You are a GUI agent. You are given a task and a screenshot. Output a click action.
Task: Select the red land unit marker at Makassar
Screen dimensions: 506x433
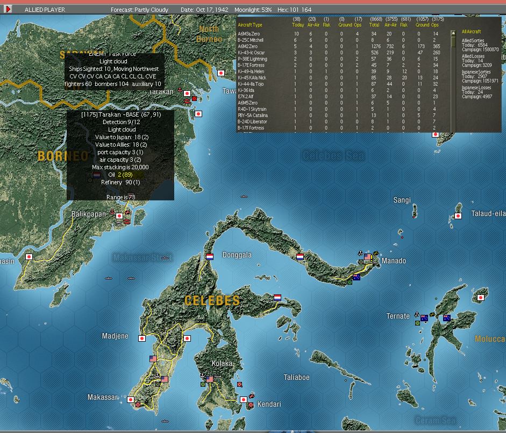pos(138,405)
